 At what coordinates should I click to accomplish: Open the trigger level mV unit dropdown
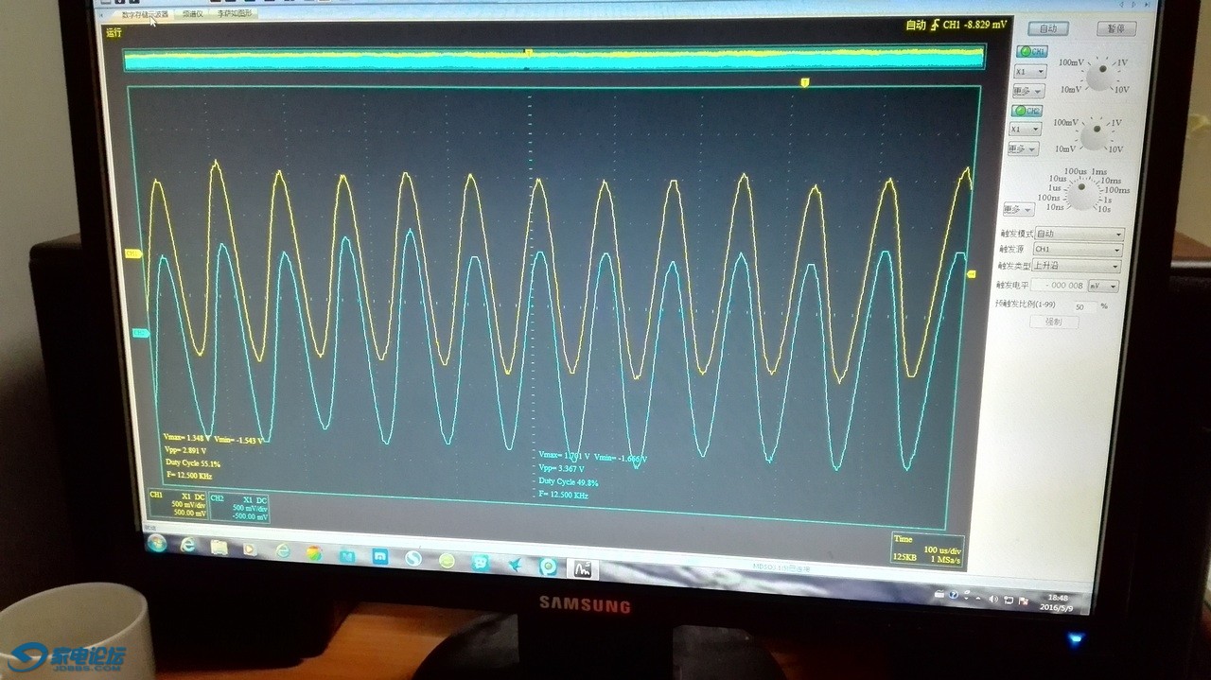coord(1102,286)
